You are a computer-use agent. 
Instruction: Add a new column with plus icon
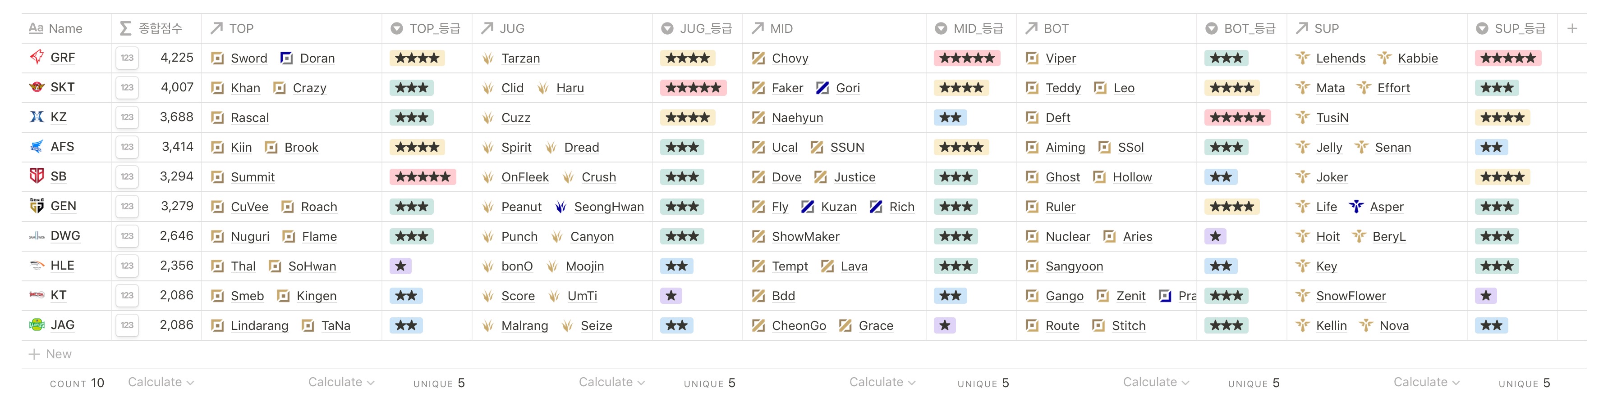click(x=1572, y=29)
